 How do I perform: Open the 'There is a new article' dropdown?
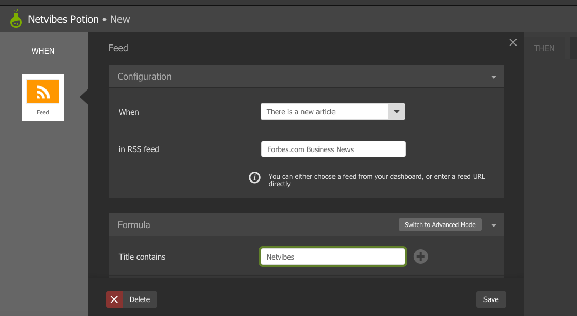pos(332,112)
